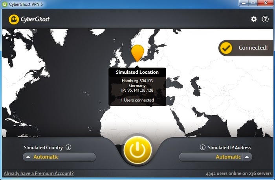Click the IP 95.141.28.128 text
This screenshot has width=275, height=180.
tap(137, 90)
